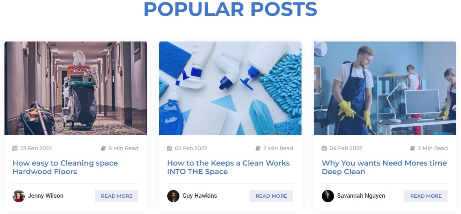Open Guy Hawkins' avatar picture
Image resolution: width=461 pixels, height=214 pixels.
[173, 196]
